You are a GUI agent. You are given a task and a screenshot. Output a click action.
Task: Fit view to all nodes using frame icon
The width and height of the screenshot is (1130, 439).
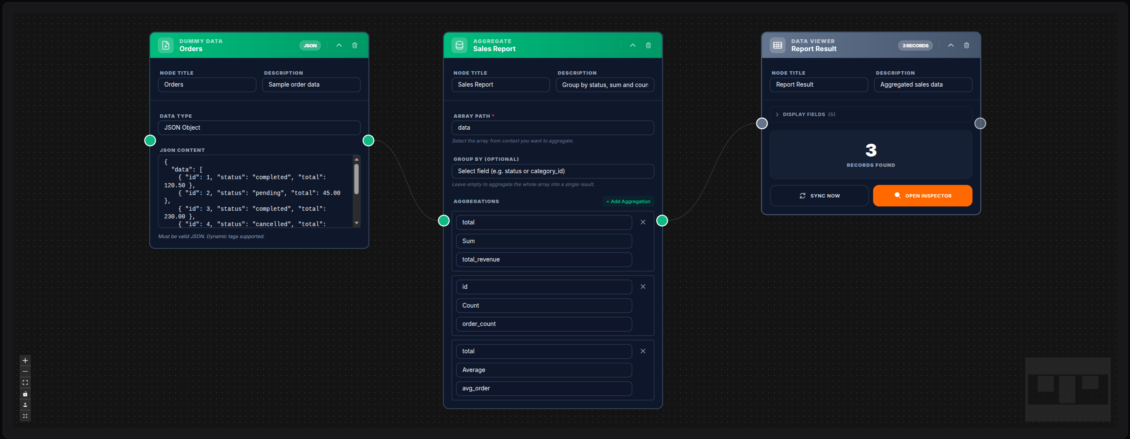click(25, 382)
